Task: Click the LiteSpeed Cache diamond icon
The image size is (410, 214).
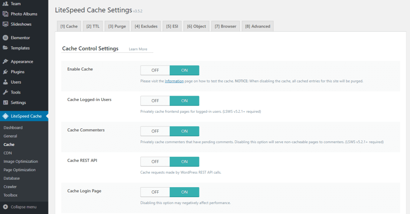Action: [5, 116]
